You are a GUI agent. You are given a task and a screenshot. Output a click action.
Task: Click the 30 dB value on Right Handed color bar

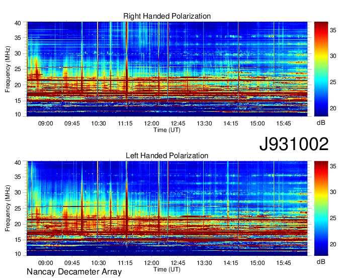point(333,56)
